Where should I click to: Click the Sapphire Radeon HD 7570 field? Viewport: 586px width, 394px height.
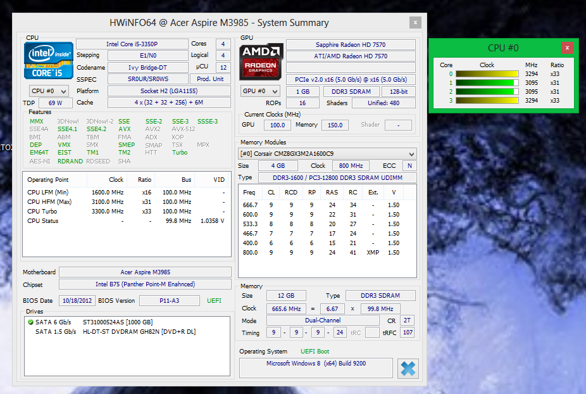351,44
